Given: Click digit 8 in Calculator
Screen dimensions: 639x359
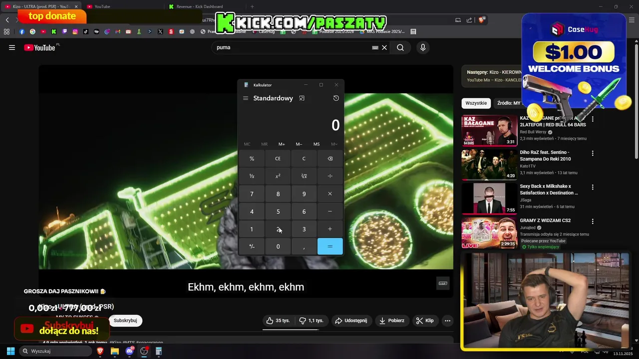Looking at the screenshot, I should coord(278,194).
